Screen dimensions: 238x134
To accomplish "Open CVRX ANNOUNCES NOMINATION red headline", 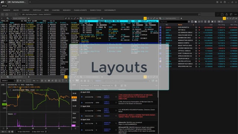I will point(136,97).
